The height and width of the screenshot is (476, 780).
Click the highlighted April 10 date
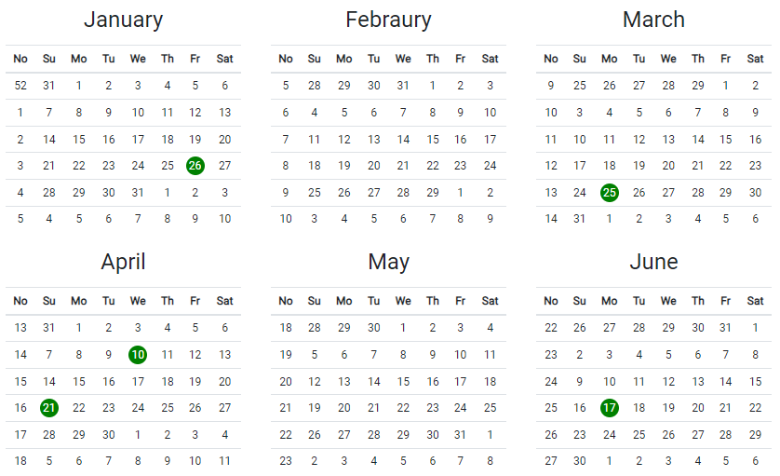(138, 354)
